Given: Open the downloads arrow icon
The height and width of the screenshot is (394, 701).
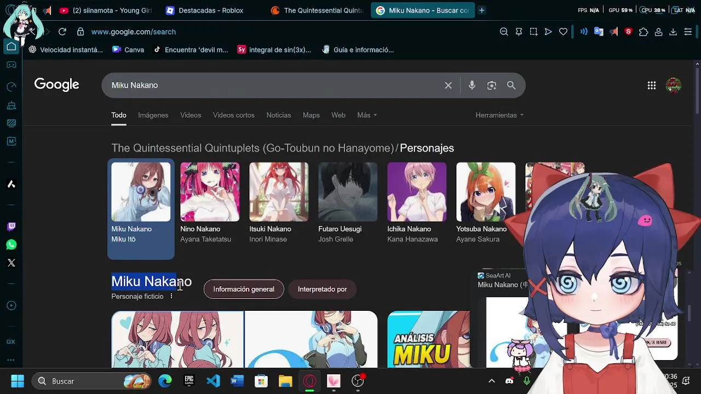Looking at the screenshot, I should coord(673,32).
